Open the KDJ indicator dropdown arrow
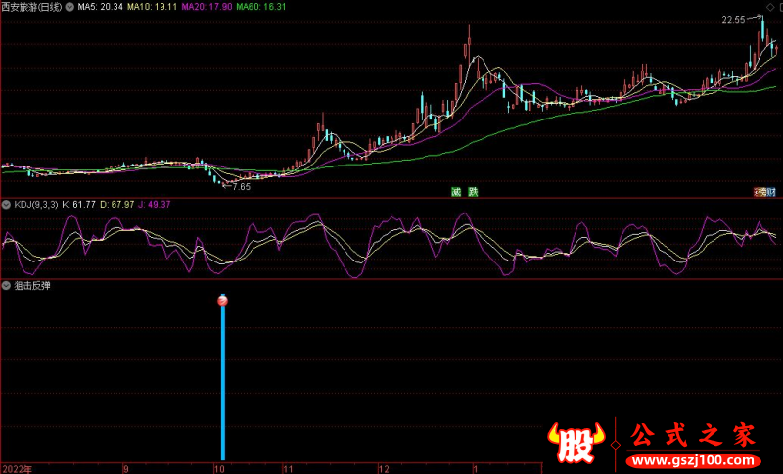Screen dimensions: 783x474 pyautogui.click(x=6, y=204)
